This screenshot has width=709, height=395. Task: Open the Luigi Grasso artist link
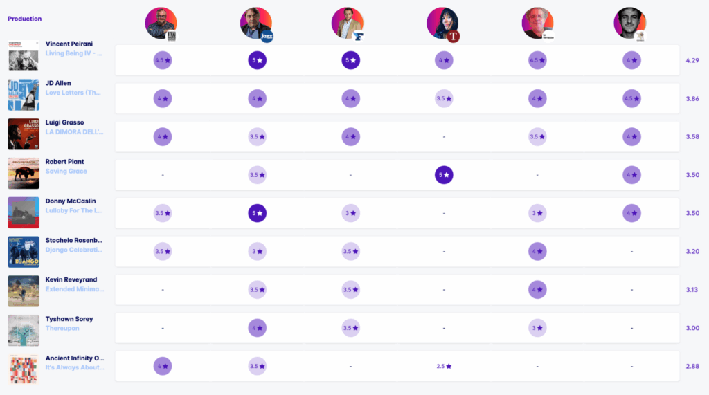[64, 122]
